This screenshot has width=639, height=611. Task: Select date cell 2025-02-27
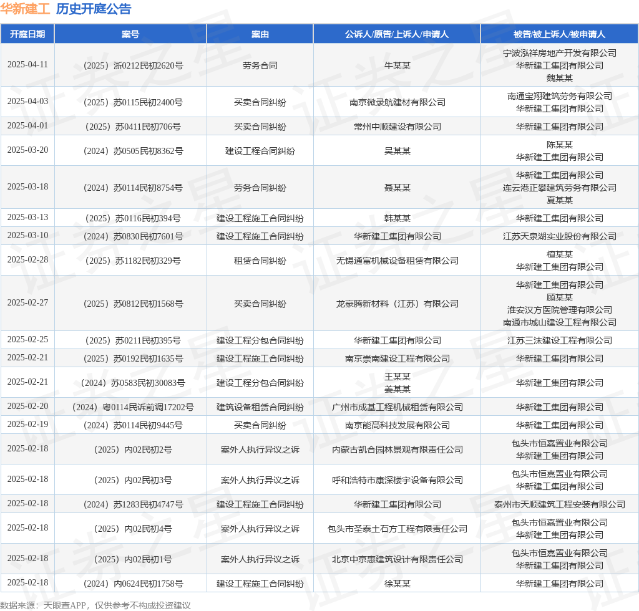(27, 303)
